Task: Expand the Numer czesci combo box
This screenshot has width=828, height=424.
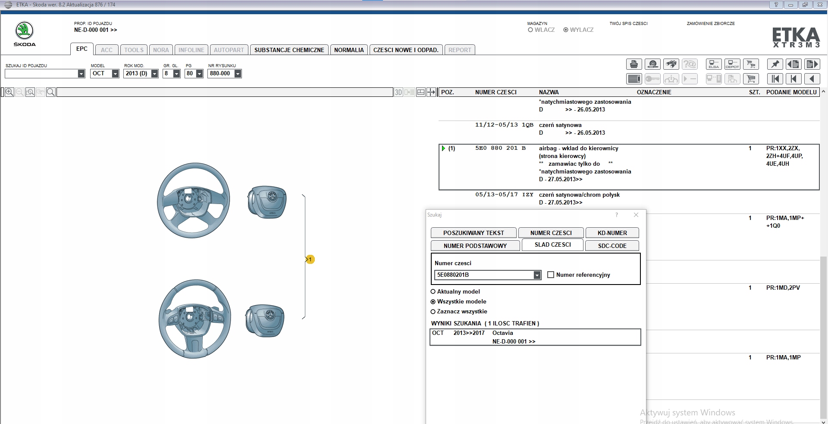Action: pos(537,275)
